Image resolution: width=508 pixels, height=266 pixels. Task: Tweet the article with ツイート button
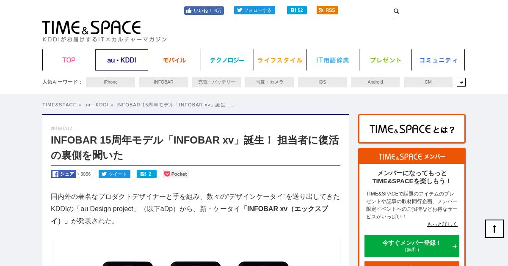point(114,174)
